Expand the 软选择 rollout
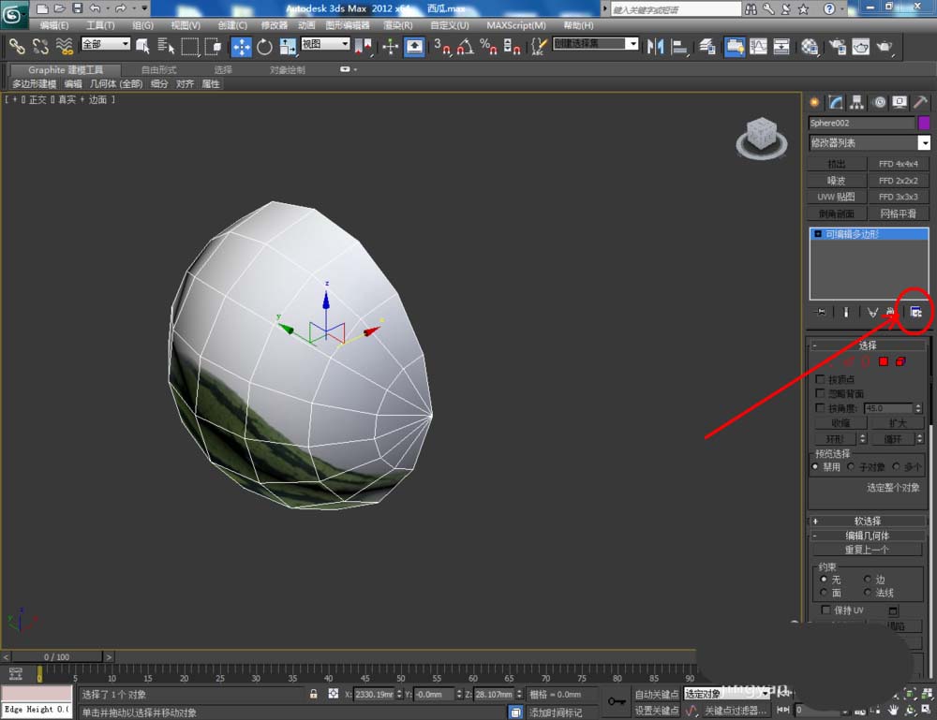 point(868,522)
